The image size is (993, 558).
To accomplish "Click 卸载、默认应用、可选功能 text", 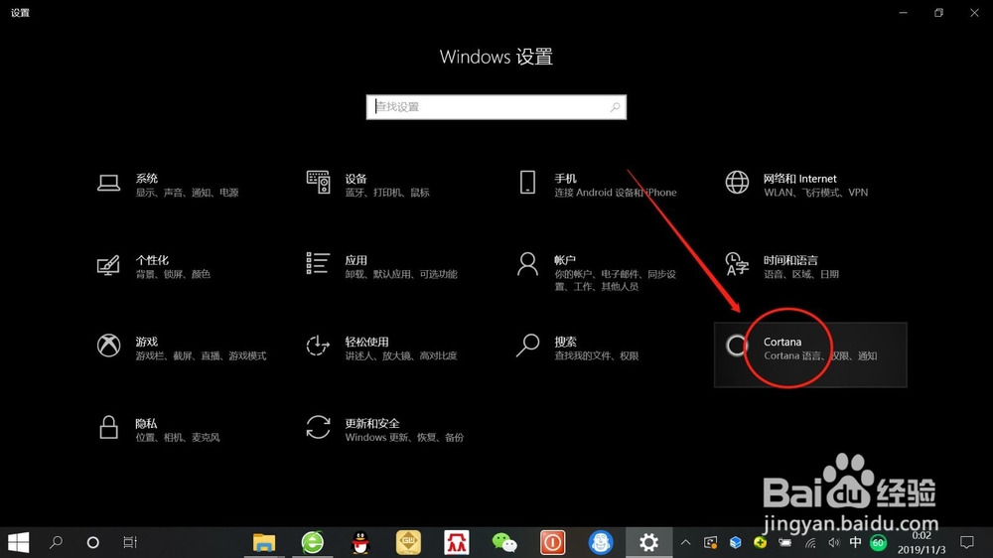I will 401,274.
